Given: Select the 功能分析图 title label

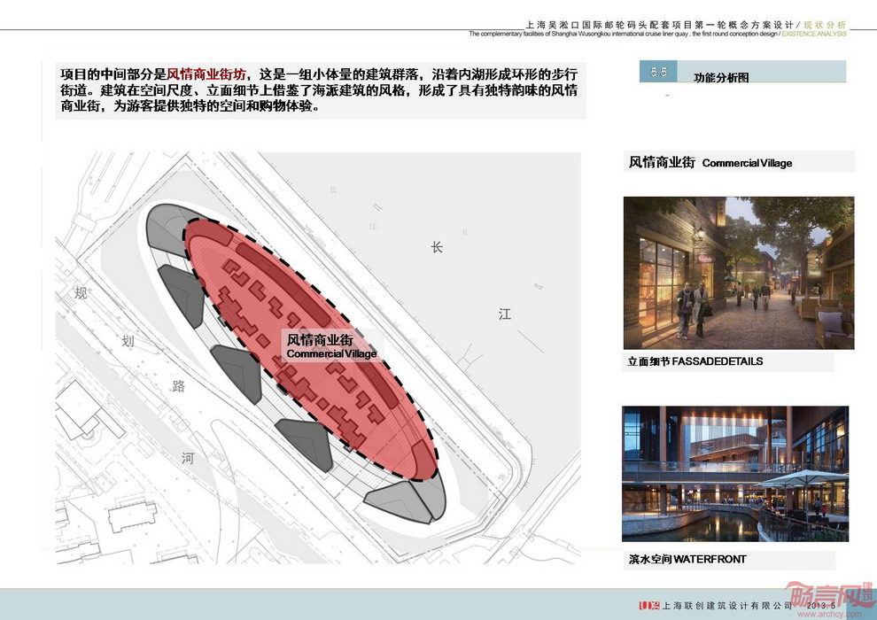Looking at the screenshot, I should point(720,78).
